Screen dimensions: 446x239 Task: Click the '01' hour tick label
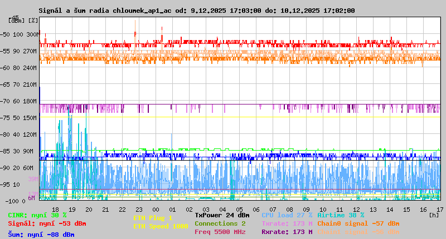[173, 210]
